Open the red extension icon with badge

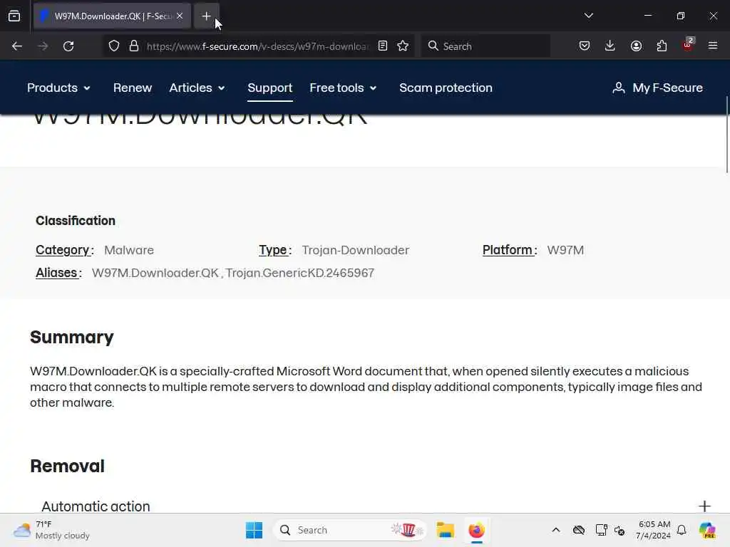click(688, 45)
